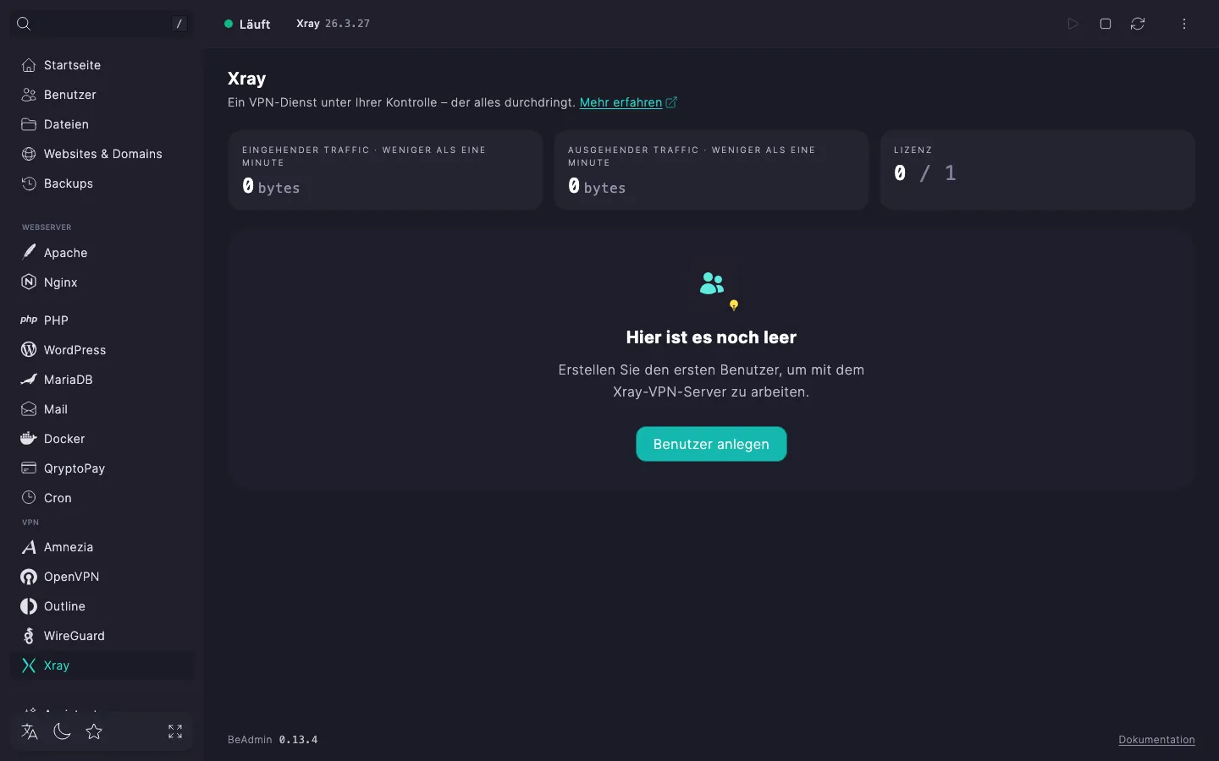This screenshot has height=761, width=1219.
Task: Open Websites & Domains
Action: coord(102,154)
